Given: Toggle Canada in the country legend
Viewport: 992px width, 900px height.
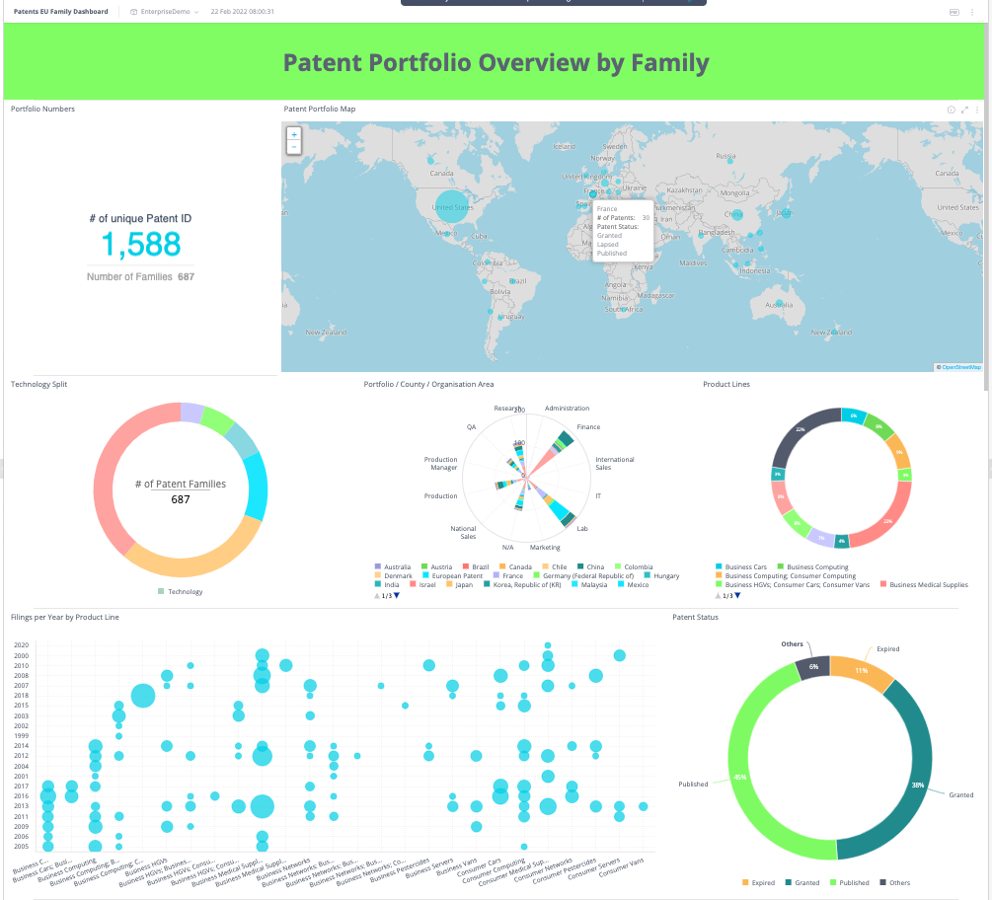Looking at the screenshot, I should pyautogui.click(x=515, y=566).
